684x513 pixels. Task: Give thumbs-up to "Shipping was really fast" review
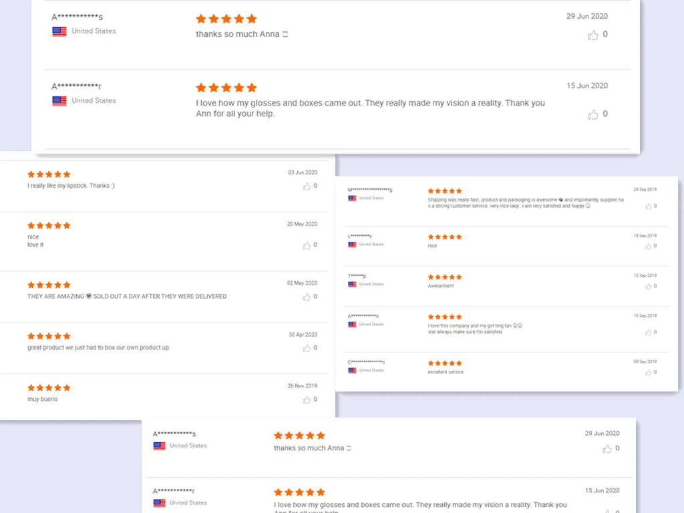pos(648,206)
